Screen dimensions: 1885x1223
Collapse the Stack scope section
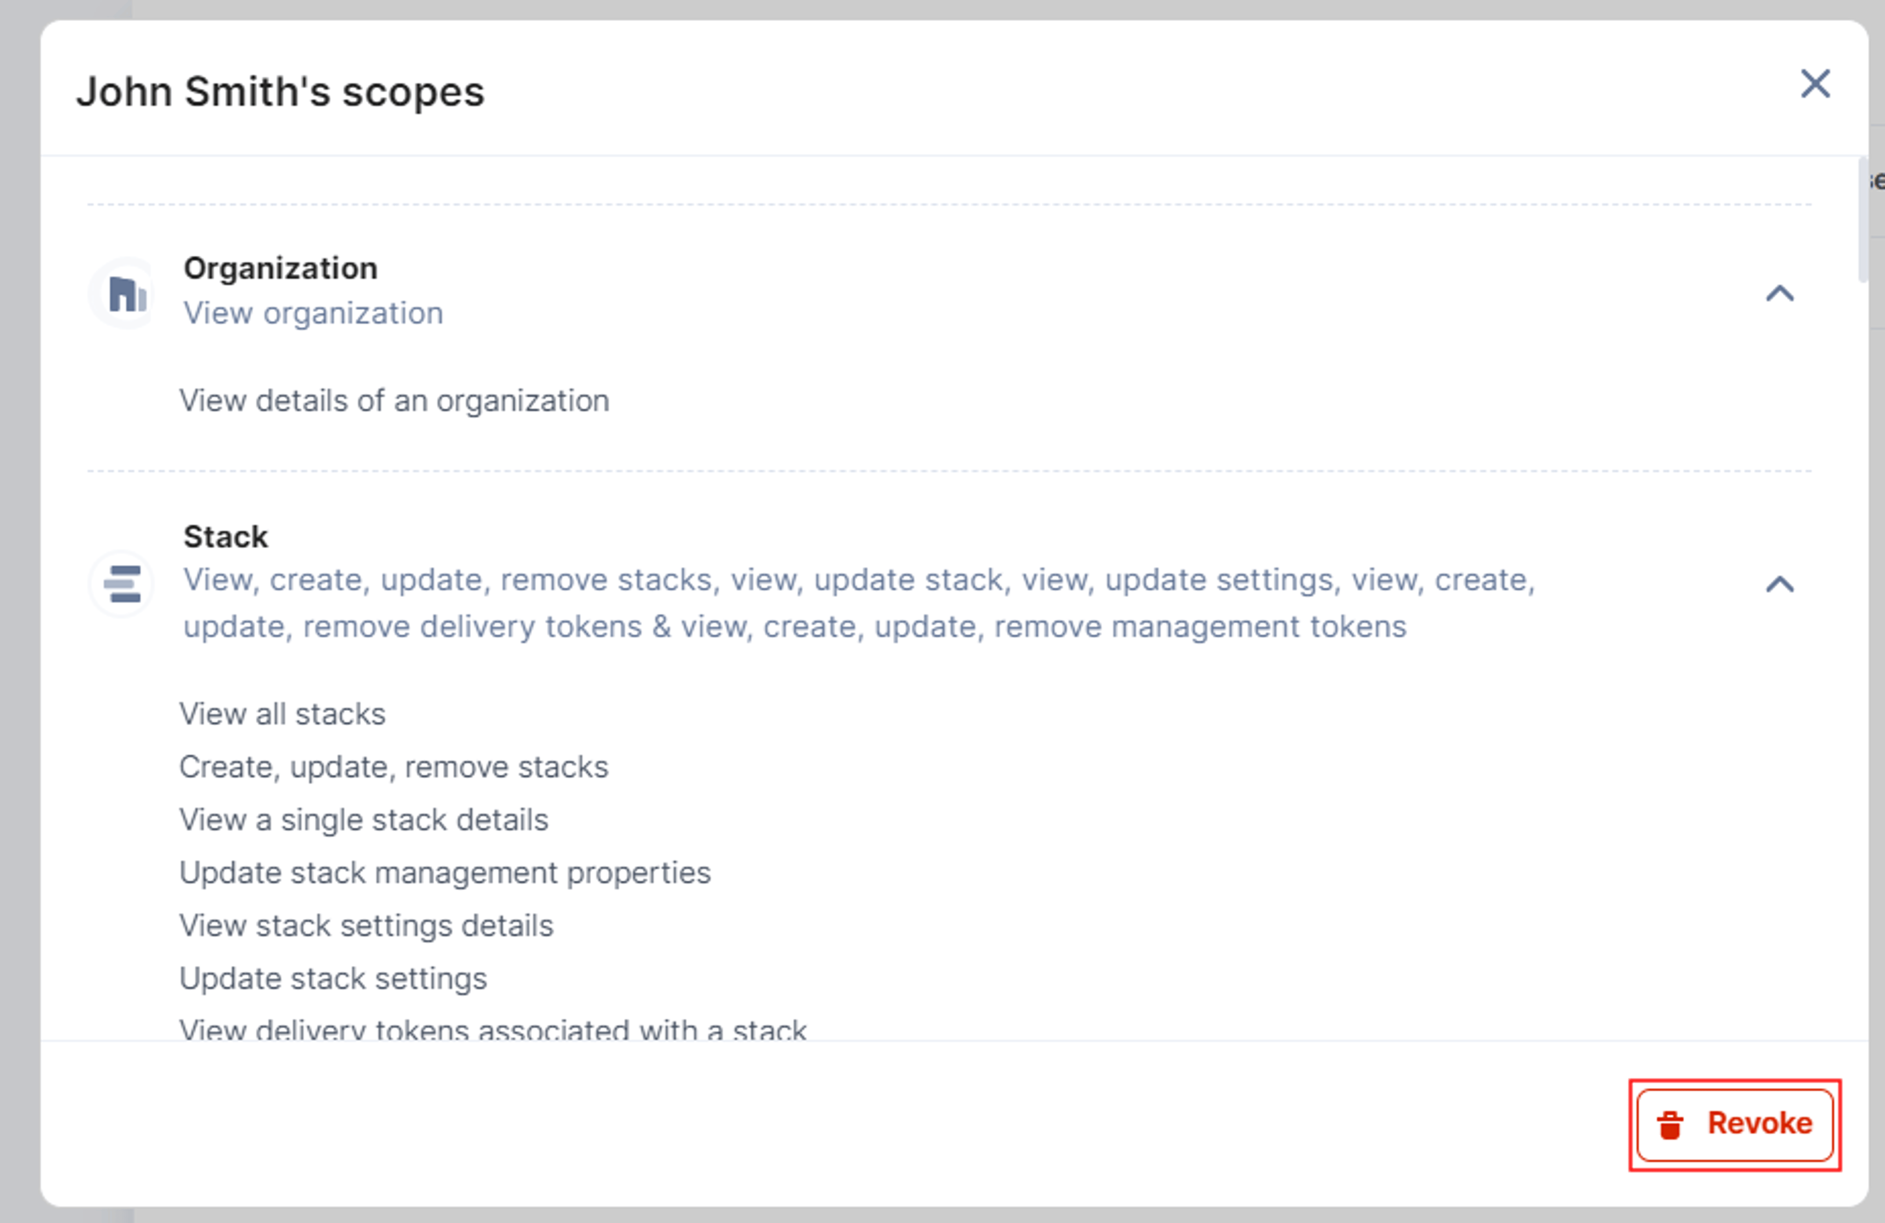(1779, 584)
